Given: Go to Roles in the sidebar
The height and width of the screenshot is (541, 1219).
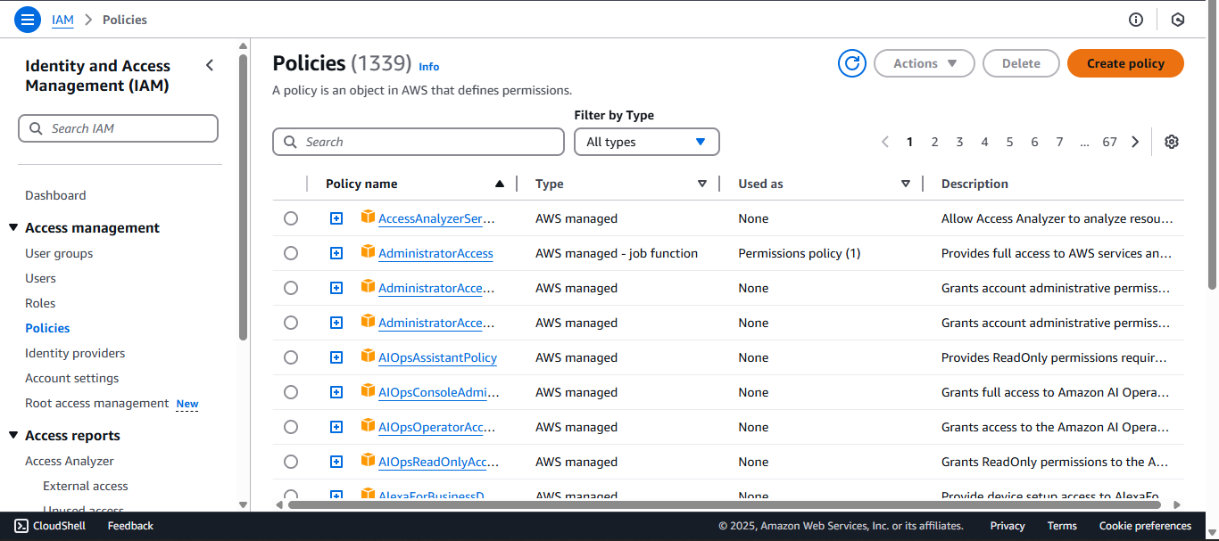Looking at the screenshot, I should (x=40, y=303).
